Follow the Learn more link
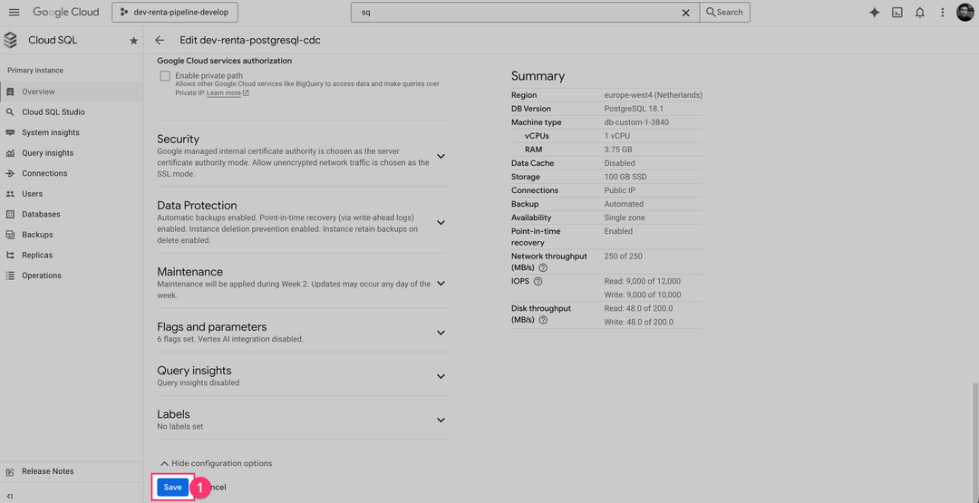Image resolution: width=979 pixels, height=503 pixels. click(x=224, y=93)
